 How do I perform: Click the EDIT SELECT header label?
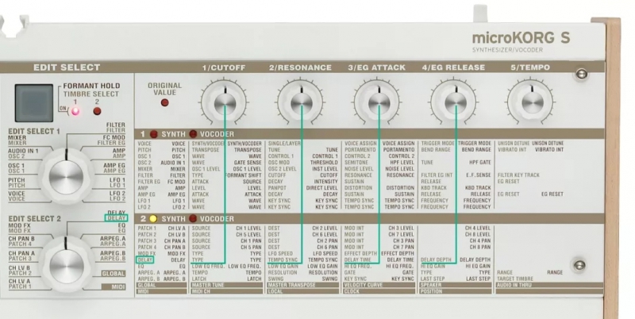pos(67,67)
